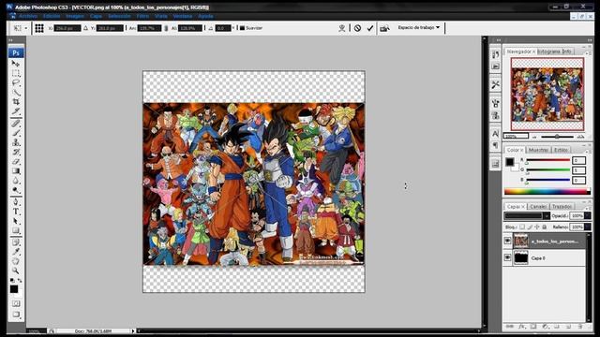Click the Navigator zoom slider
Image resolution: width=600 pixels, height=337 pixels.
click(557, 136)
